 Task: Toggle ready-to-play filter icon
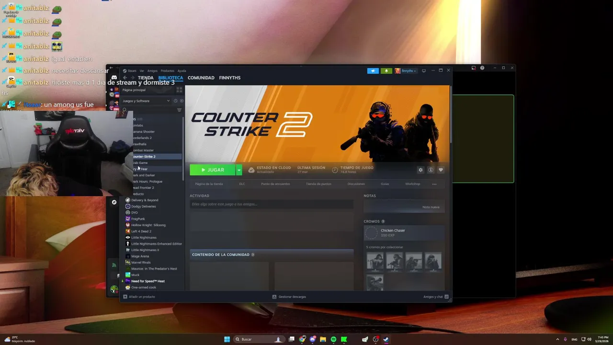(182, 101)
